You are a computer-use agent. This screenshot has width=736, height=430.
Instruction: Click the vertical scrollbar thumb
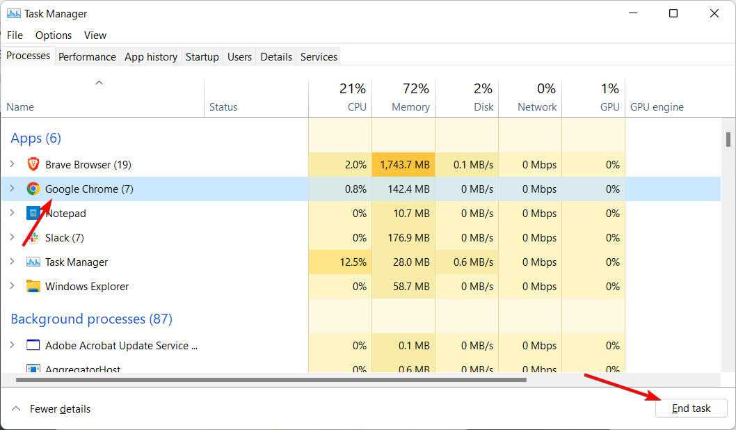click(728, 139)
